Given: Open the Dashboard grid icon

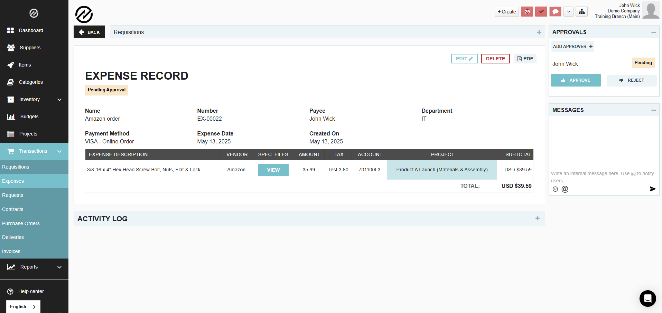Looking at the screenshot, I should click(11, 30).
